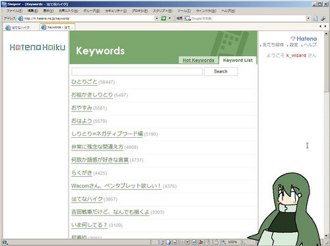330x246 pixels.
Task: Click the highlighter pen icon in toolbar
Action: 323,18
